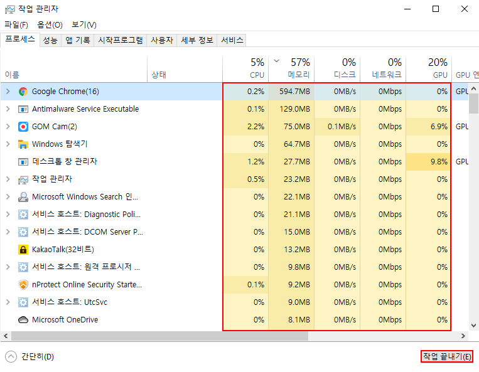
Task: Click the 6.9% GPU value for GOM Cam
Action: (x=439, y=127)
